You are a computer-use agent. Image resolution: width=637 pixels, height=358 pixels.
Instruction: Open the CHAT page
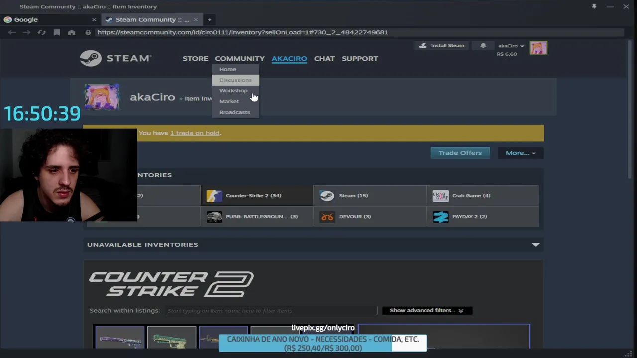pyautogui.click(x=324, y=59)
